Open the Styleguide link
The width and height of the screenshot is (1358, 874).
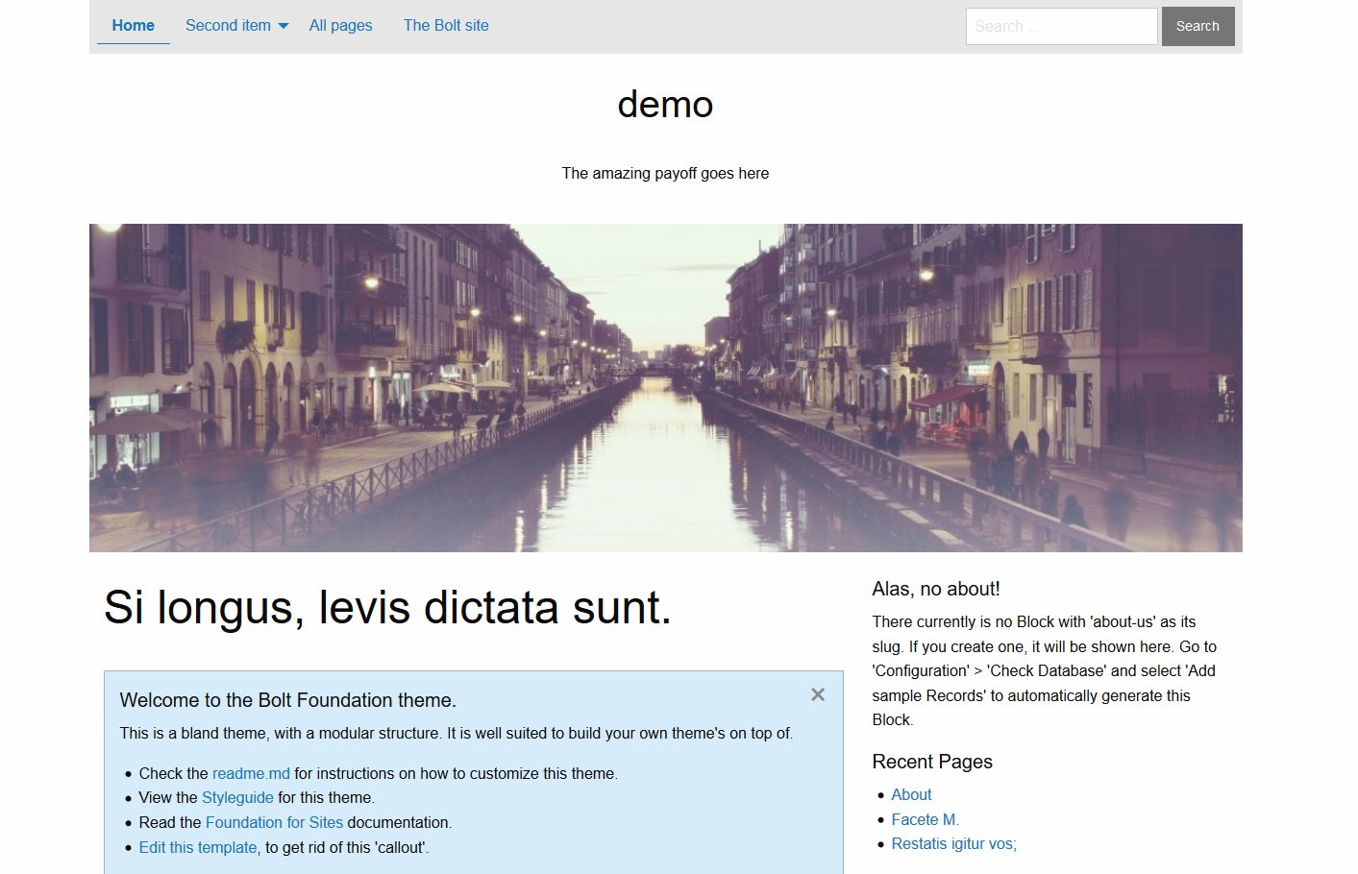pos(237,797)
